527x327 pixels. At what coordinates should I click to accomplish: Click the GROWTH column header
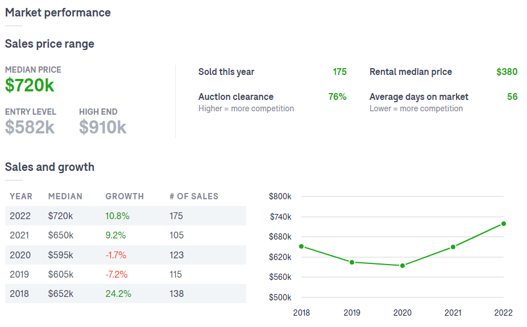point(125,196)
